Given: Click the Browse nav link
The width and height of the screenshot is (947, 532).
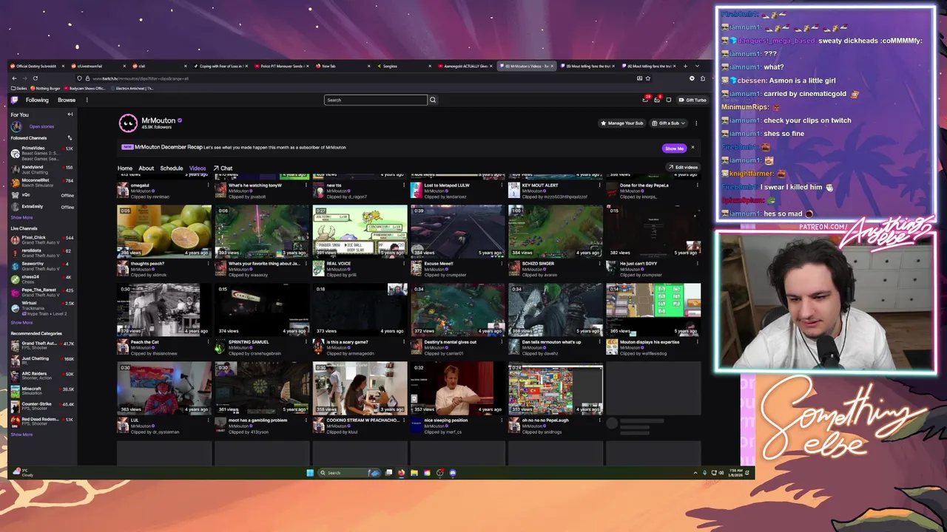Looking at the screenshot, I should coord(67,100).
